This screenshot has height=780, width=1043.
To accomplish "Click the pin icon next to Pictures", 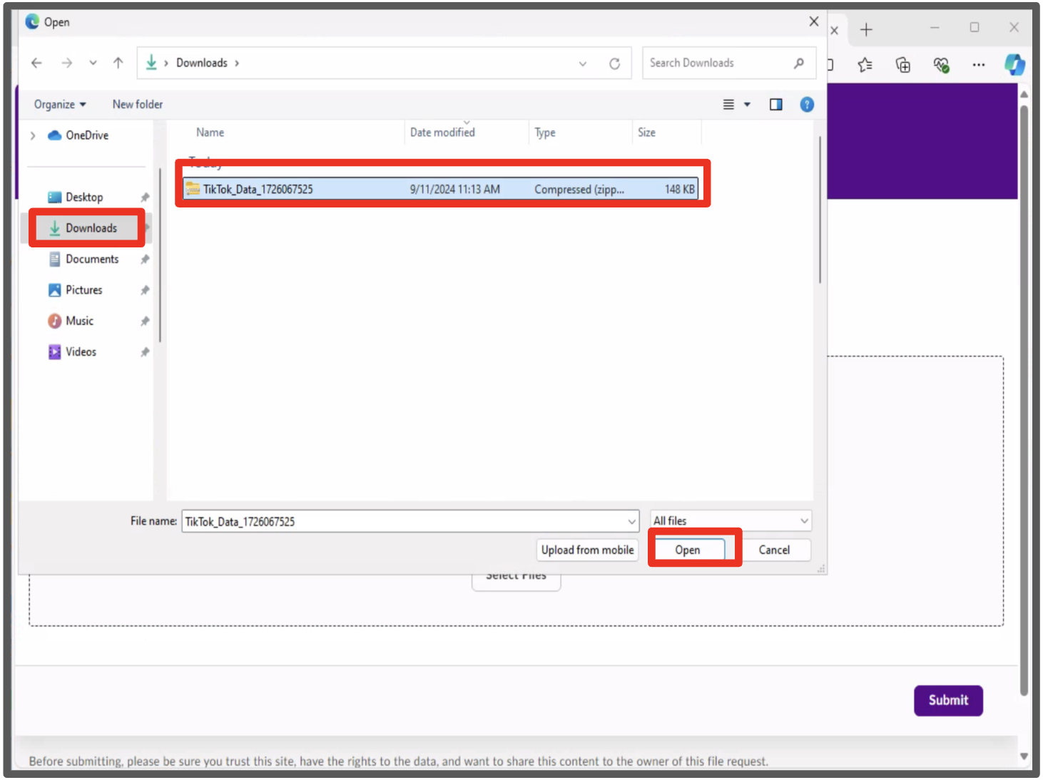I will (x=145, y=290).
